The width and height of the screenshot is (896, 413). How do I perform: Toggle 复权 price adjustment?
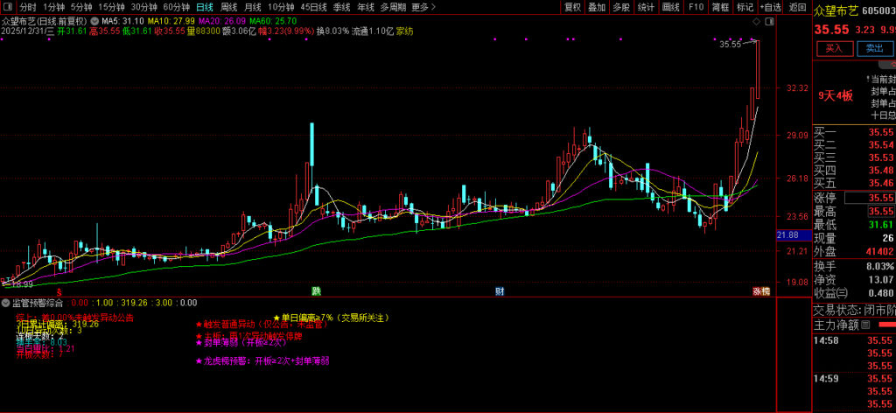(572, 7)
